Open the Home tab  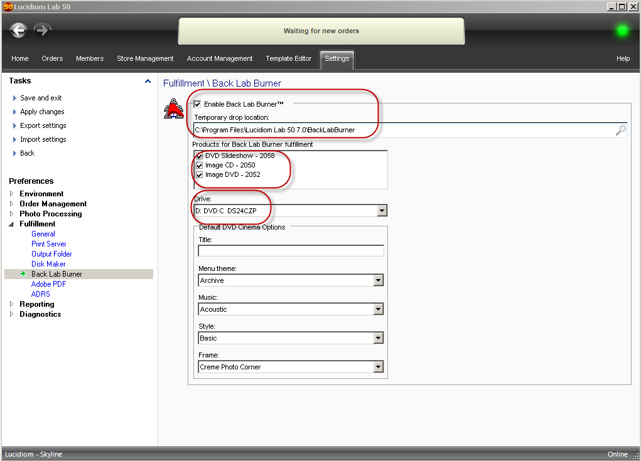pyautogui.click(x=19, y=58)
